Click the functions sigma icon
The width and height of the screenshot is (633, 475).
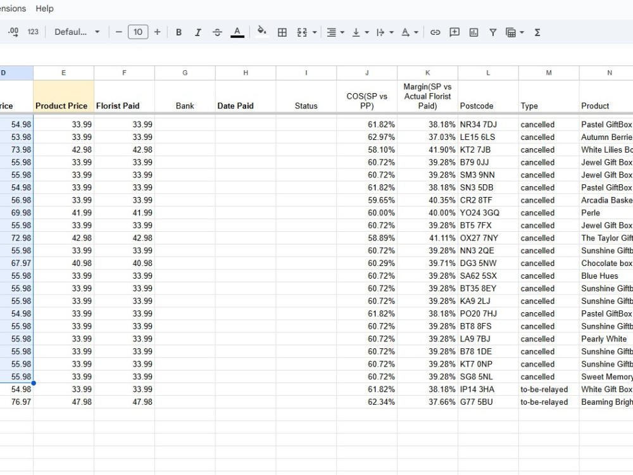(537, 32)
